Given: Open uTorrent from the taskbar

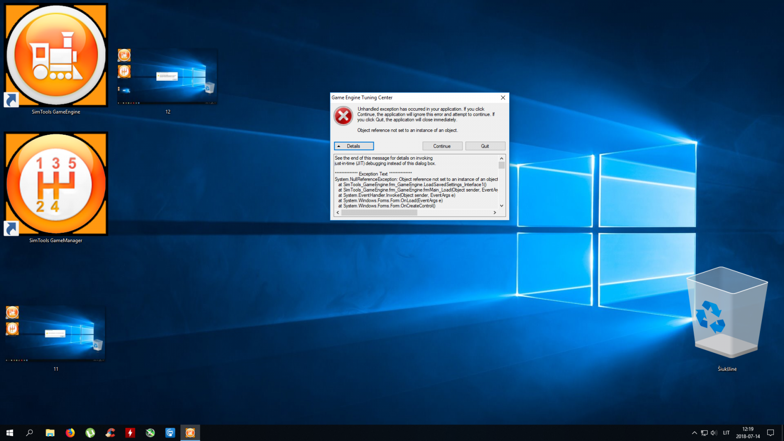Looking at the screenshot, I should point(90,433).
